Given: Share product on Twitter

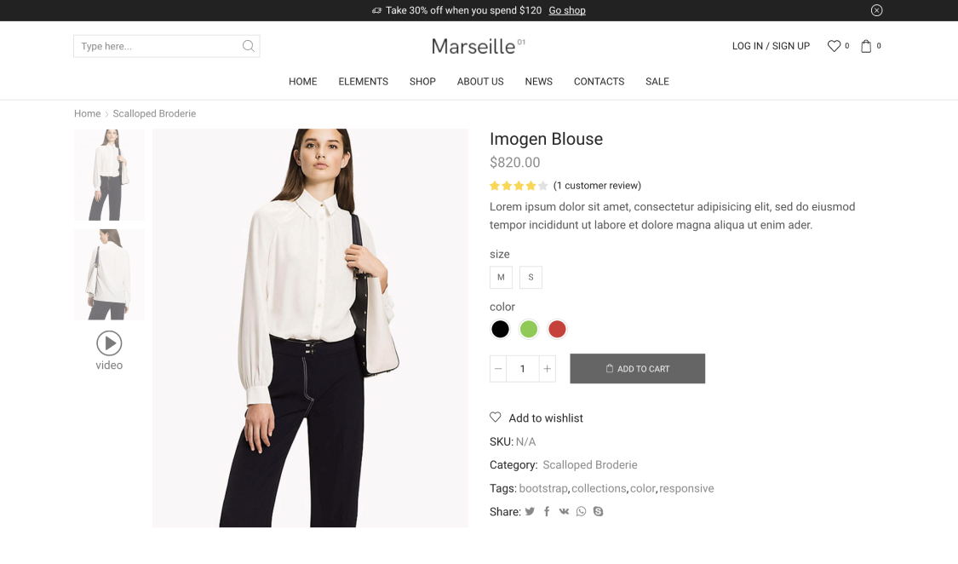Looking at the screenshot, I should pyautogui.click(x=530, y=512).
